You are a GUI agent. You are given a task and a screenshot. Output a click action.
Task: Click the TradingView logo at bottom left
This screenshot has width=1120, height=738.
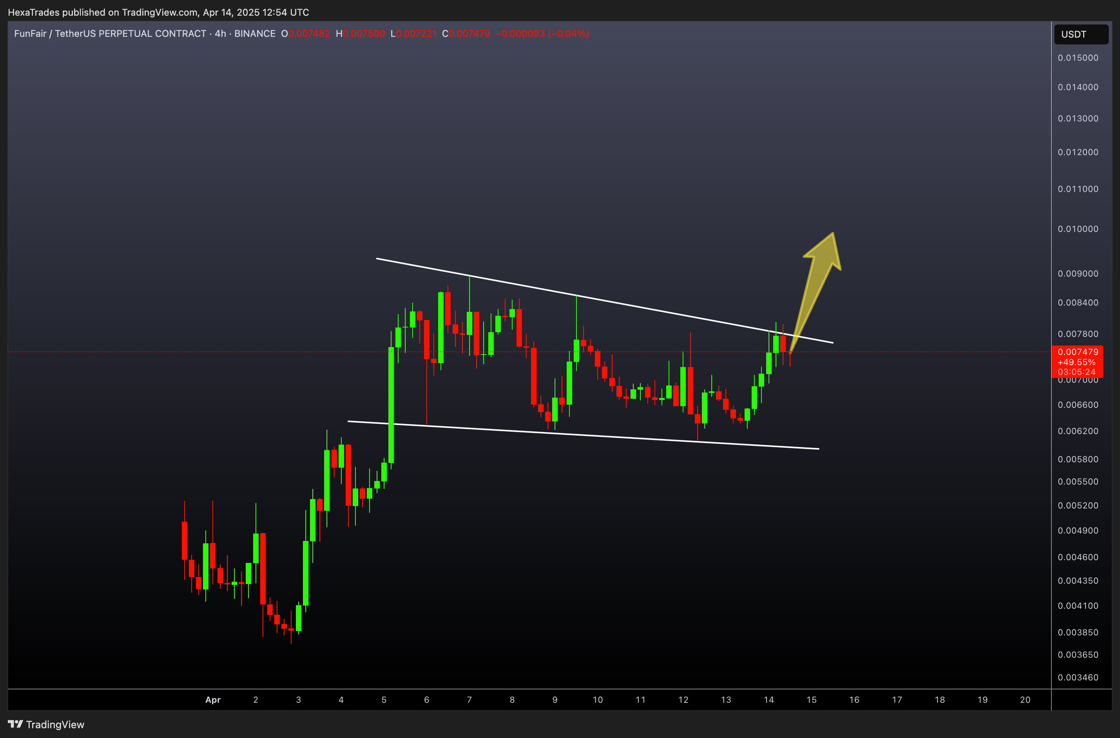46,724
